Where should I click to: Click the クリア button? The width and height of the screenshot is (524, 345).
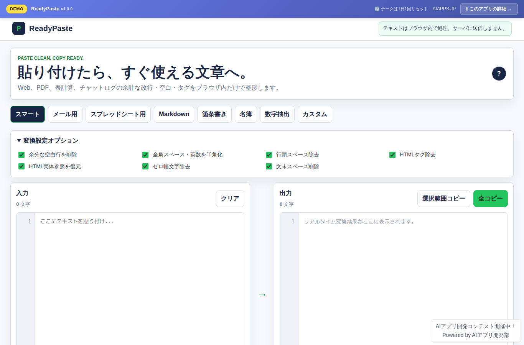click(x=230, y=199)
